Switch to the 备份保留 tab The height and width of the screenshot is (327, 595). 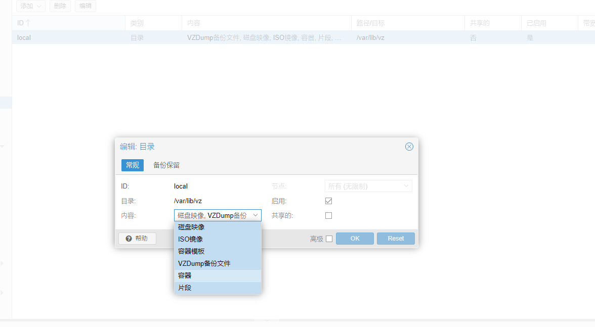pyautogui.click(x=166, y=165)
